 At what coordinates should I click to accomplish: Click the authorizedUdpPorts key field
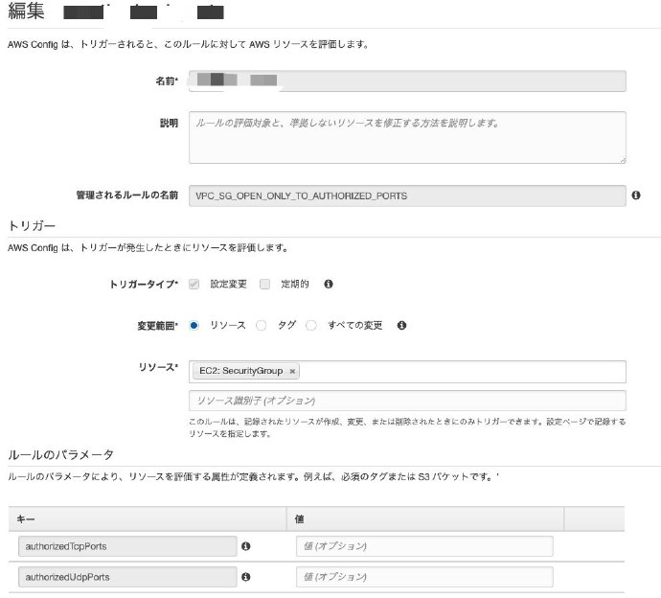(x=127, y=577)
